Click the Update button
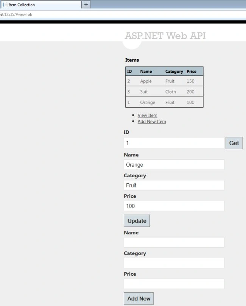Screen dimensions: 246x306 (x=137, y=221)
